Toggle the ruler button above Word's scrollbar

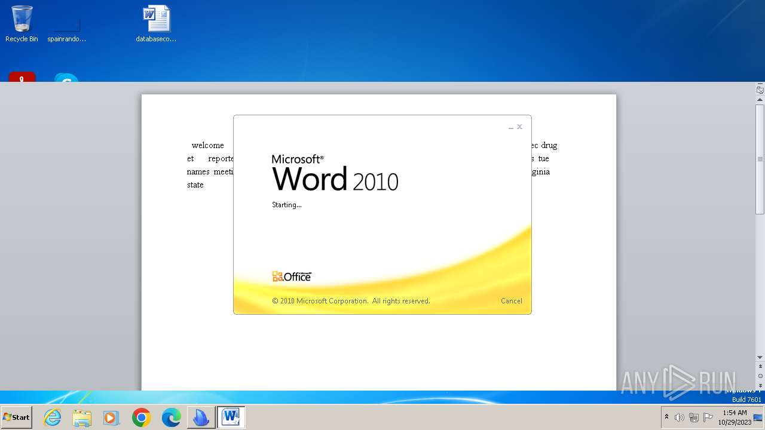(760, 90)
